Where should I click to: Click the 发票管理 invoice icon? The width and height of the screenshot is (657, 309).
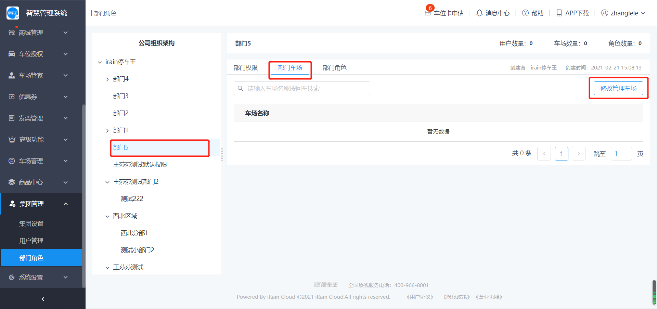[x=12, y=118]
